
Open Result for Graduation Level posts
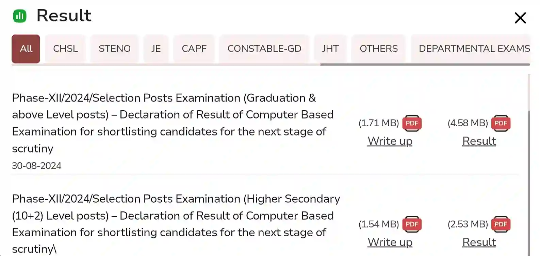(x=479, y=141)
